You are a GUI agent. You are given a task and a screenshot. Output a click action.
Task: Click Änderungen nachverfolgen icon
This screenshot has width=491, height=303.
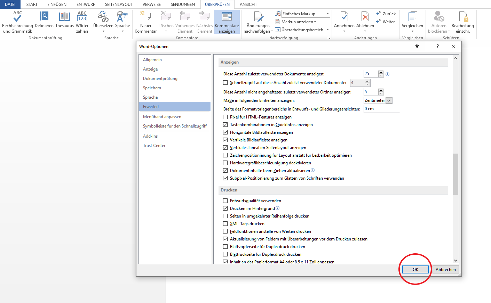(258, 17)
